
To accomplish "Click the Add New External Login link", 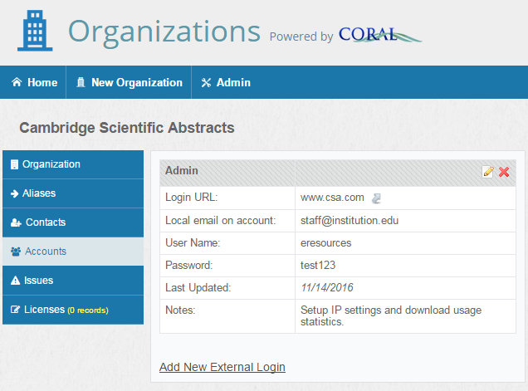I will pos(222,367).
